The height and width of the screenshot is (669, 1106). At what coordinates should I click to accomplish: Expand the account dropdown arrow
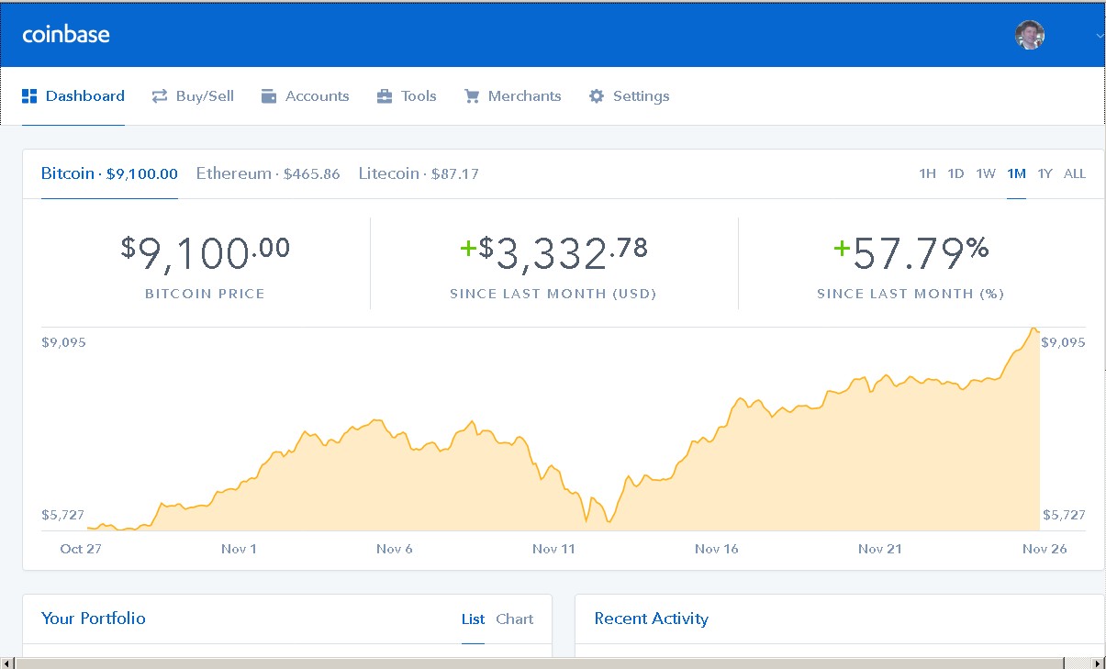coord(1100,35)
